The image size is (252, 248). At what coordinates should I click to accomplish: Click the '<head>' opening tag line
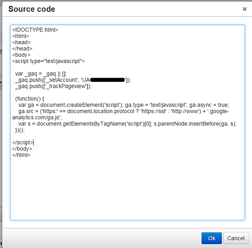pyautogui.click(x=21, y=42)
